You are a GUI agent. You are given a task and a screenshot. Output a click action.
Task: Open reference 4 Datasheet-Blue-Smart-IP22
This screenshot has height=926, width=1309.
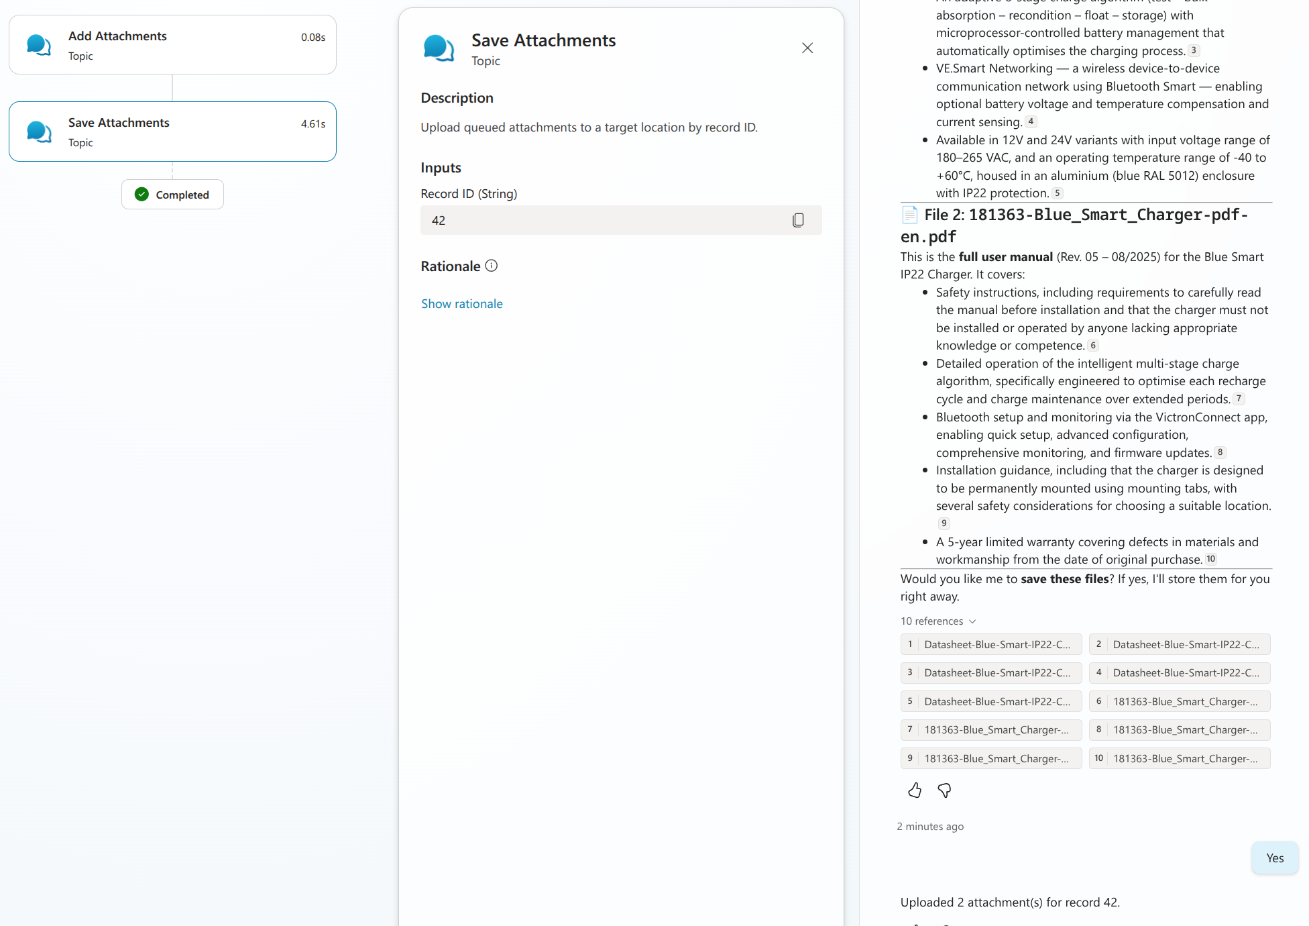pos(1180,673)
